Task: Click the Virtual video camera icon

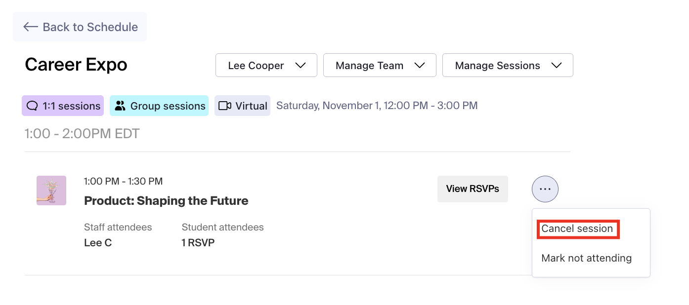Action: tap(225, 106)
